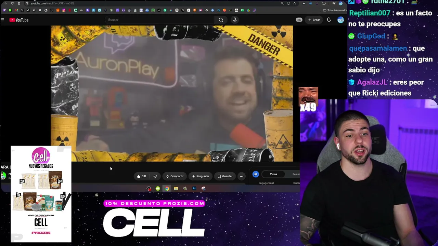Save the video with Guardar
The width and height of the screenshot is (438, 246).
click(225, 176)
